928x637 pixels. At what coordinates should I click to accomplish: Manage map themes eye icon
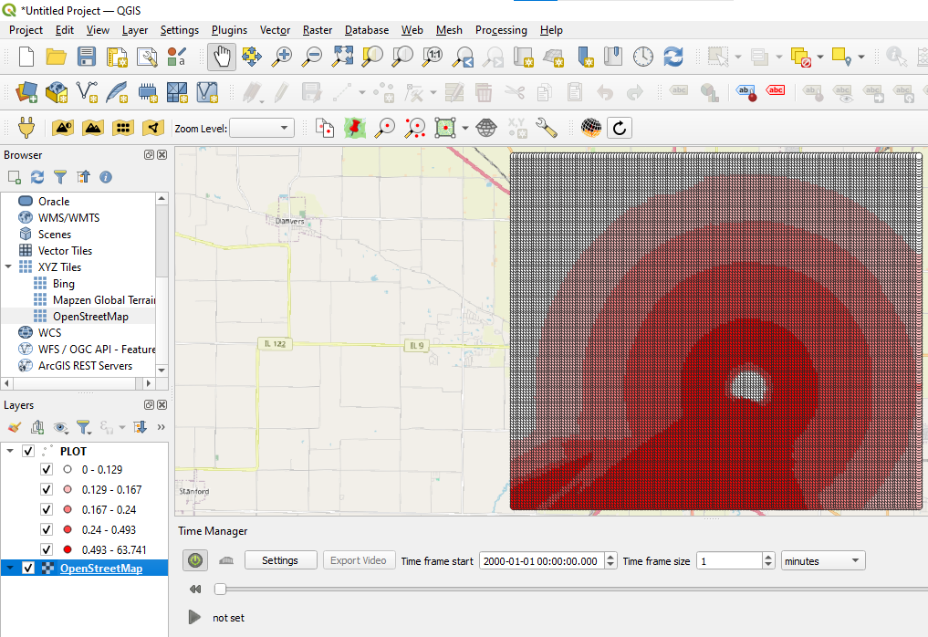click(60, 427)
